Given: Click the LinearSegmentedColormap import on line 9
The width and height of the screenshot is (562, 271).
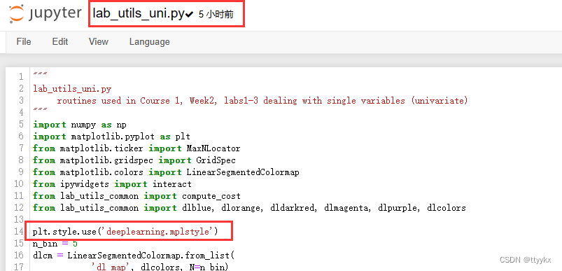Looking at the screenshot, I should click(166, 172).
